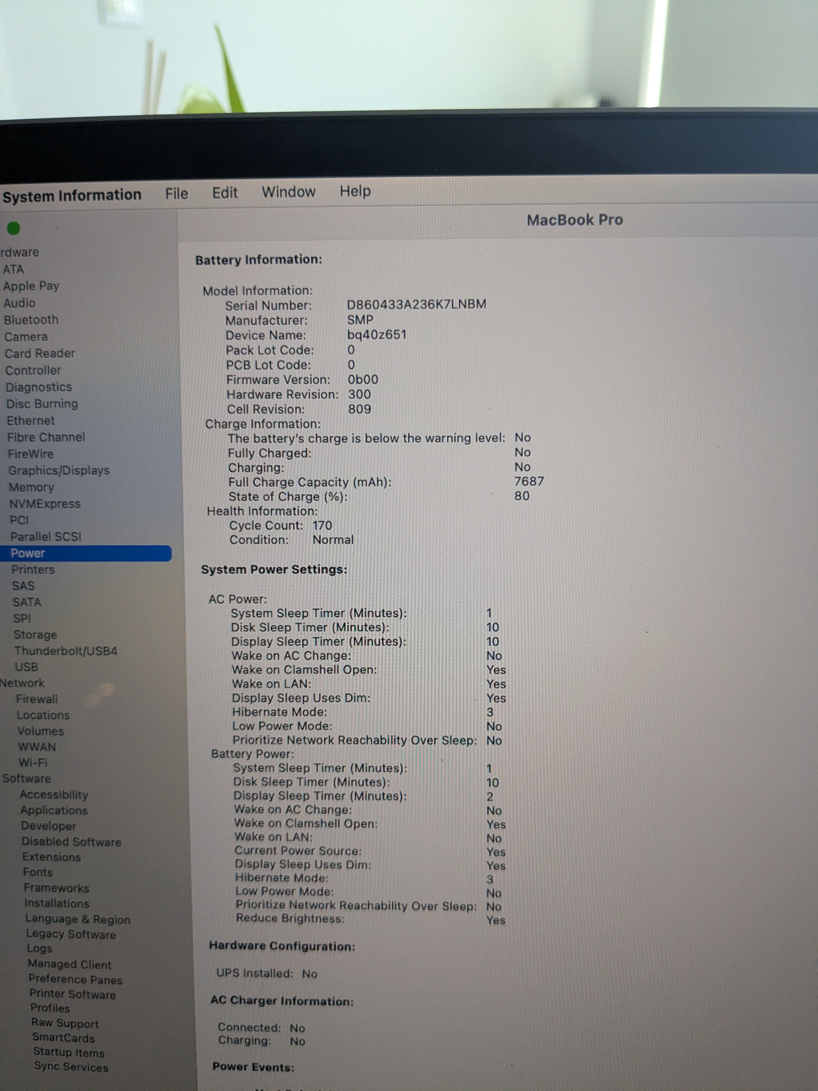Screen dimensions: 818x1091
Task: Select Managed Client in the sidebar
Action: [x=69, y=964]
